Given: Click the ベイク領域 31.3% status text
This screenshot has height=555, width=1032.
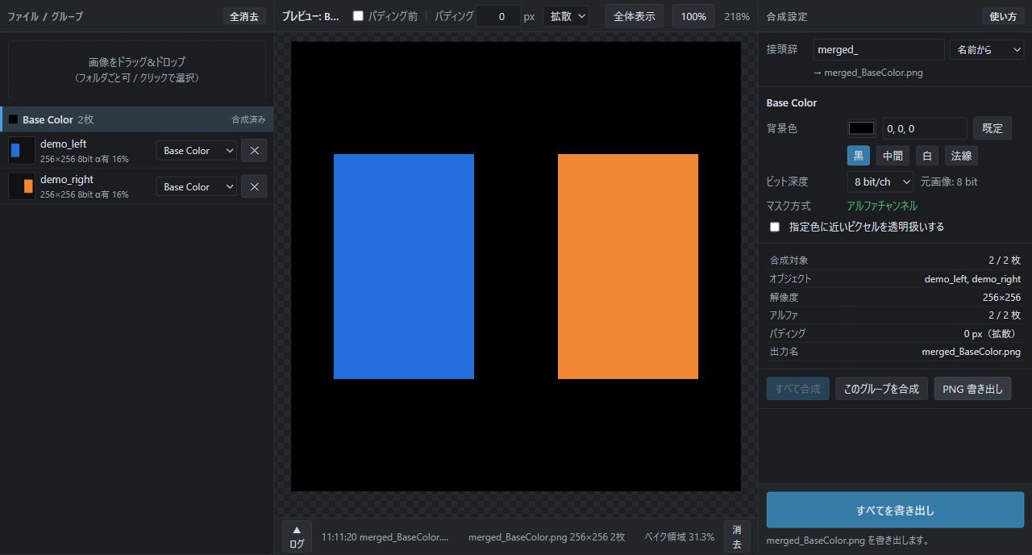Looking at the screenshot, I should pyautogui.click(x=679, y=536).
